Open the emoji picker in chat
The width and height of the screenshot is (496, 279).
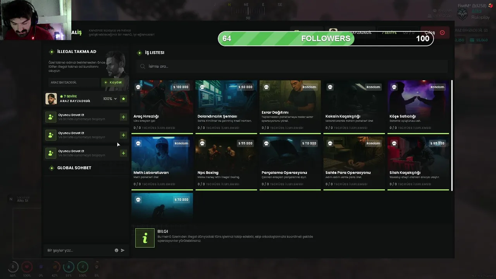[x=116, y=250]
